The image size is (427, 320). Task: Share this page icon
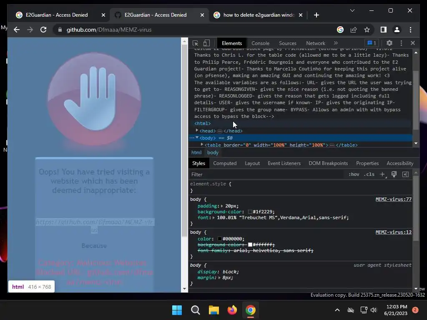[354, 30]
